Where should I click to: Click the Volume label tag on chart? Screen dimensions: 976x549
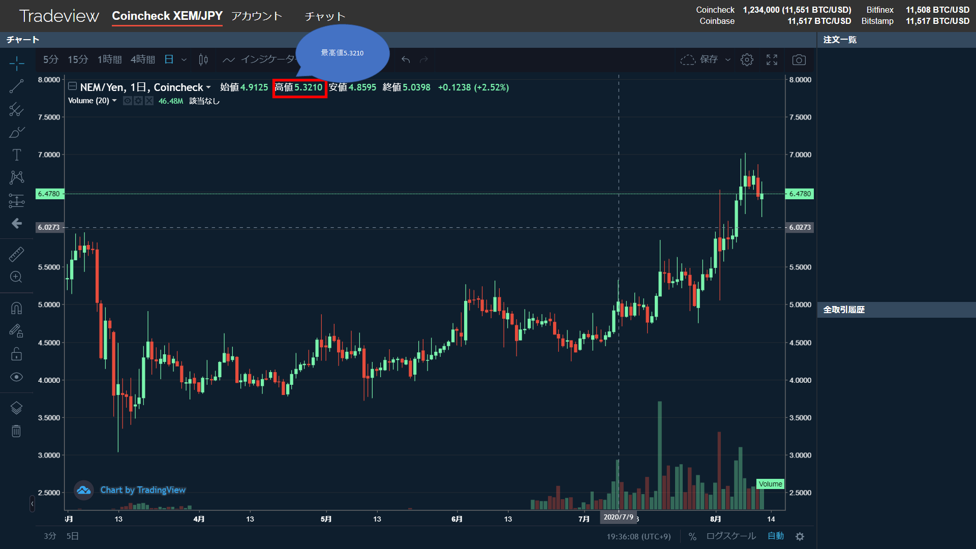(x=771, y=484)
